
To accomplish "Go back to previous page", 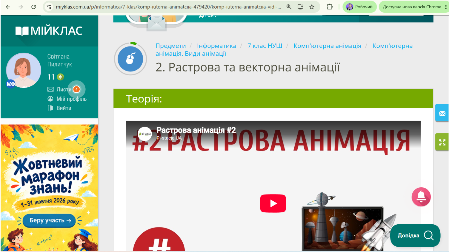I will click(x=8, y=7).
